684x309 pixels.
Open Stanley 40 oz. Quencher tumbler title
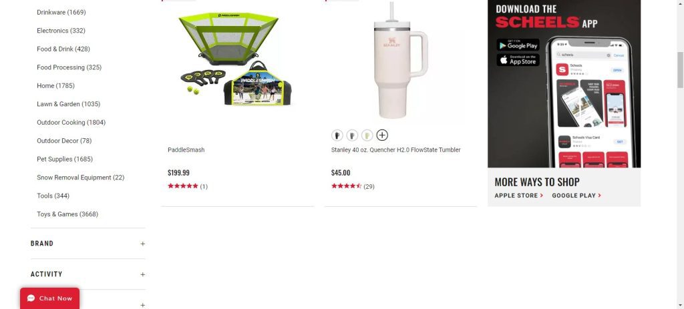coord(395,150)
